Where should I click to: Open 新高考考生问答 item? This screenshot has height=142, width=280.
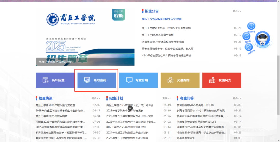coord(186,138)
